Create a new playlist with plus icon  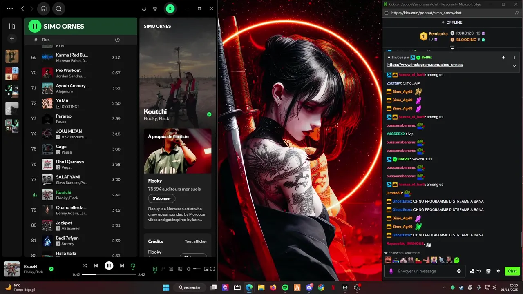point(12,39)
